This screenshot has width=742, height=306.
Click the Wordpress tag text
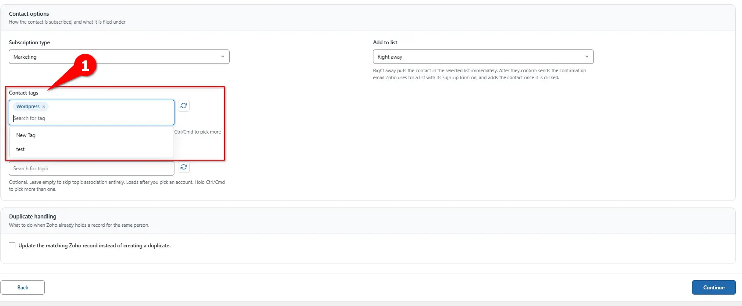point(28,107)
